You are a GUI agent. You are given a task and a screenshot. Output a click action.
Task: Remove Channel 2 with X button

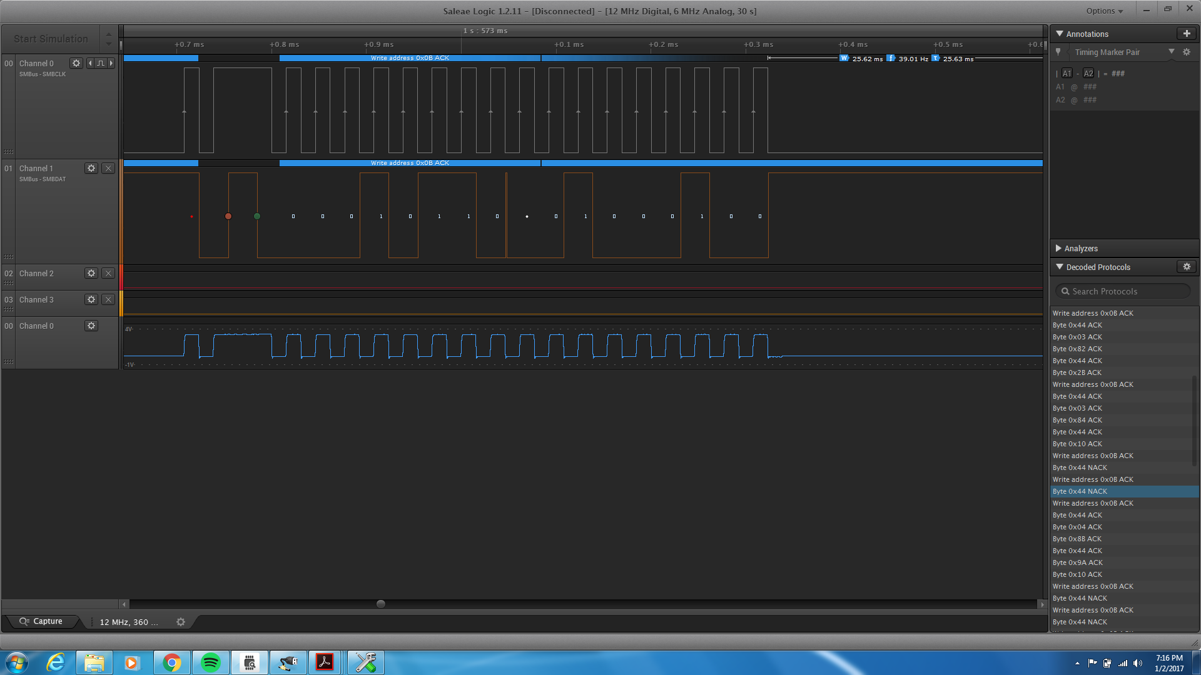108,273
